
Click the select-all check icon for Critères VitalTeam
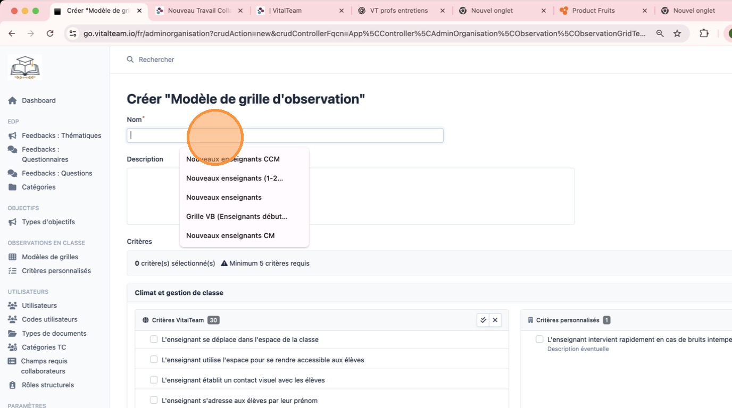483,320
